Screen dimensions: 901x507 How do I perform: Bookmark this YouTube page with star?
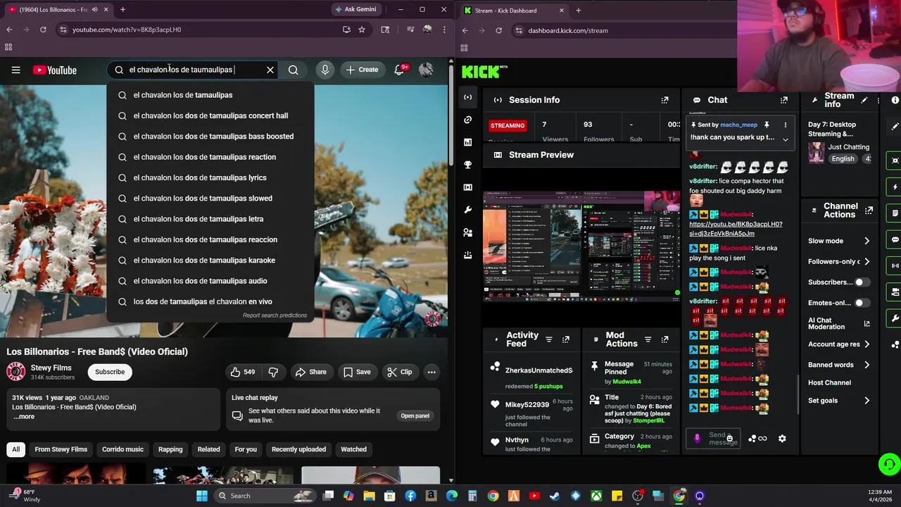point(362,30)
